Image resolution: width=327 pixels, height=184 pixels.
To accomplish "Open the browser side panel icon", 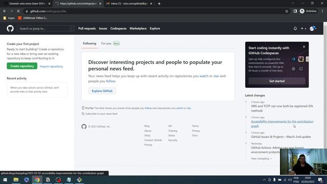I will [295, 11].
